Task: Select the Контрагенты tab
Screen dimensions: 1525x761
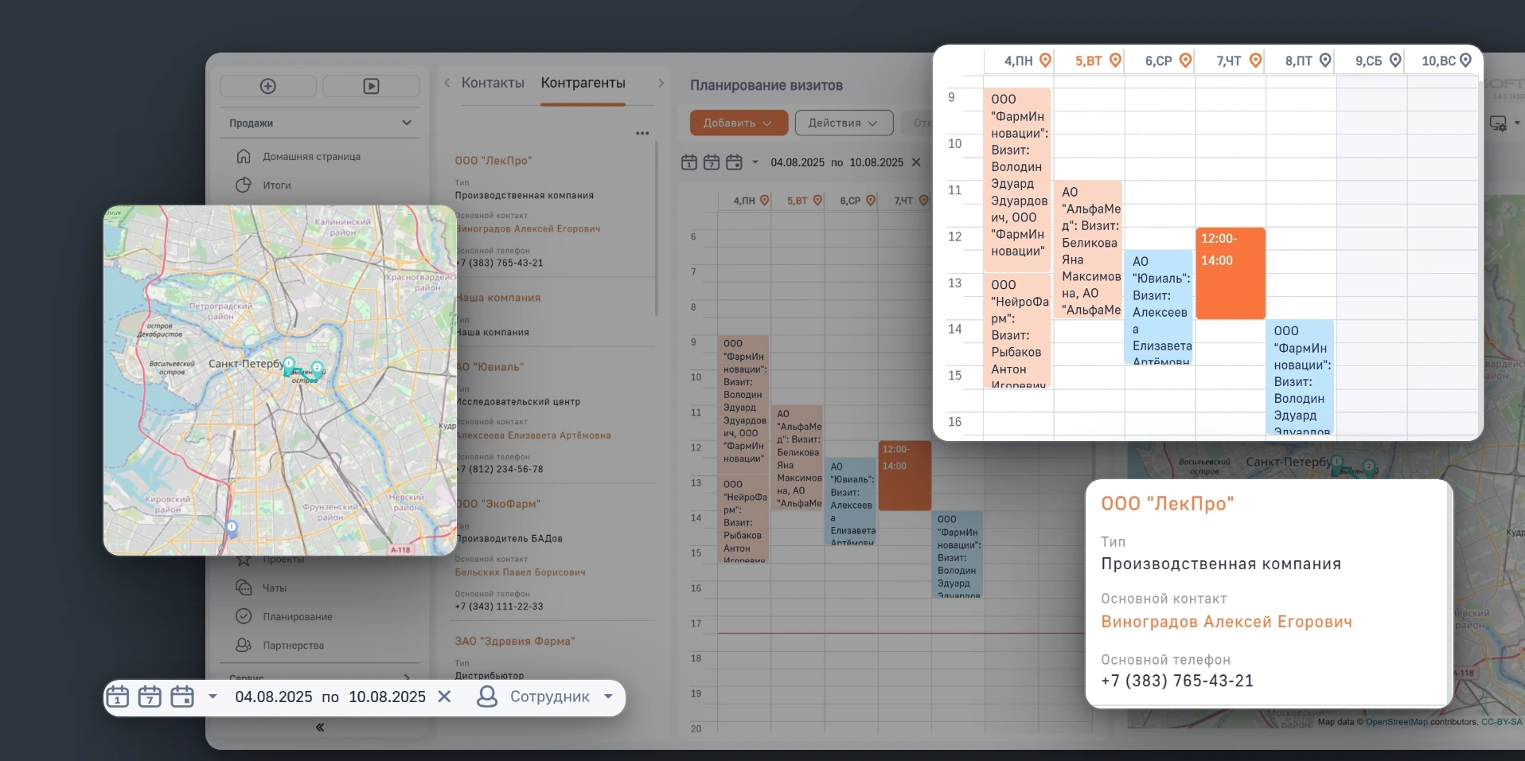Action: pyautogui.click(x=583, y=83)
